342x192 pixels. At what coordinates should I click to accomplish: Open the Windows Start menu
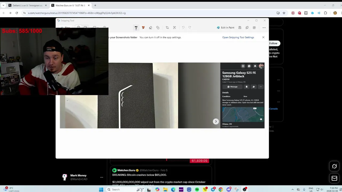point(101,190)
